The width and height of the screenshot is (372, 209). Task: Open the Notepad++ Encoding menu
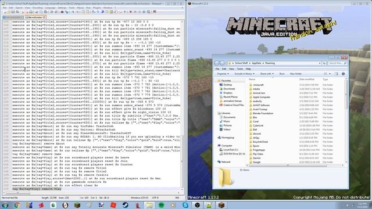click(37, 8)
